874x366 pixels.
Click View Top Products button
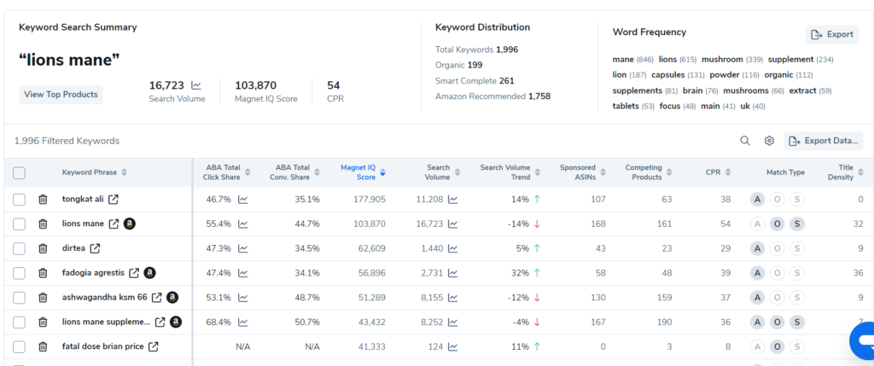[61, 95]
